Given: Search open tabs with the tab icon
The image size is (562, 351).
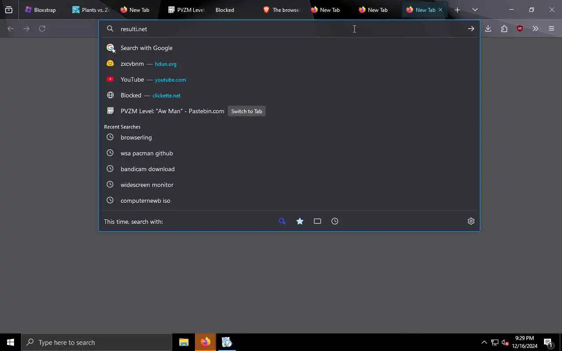Looking at the screenshot, I should (x=317, y=221).
